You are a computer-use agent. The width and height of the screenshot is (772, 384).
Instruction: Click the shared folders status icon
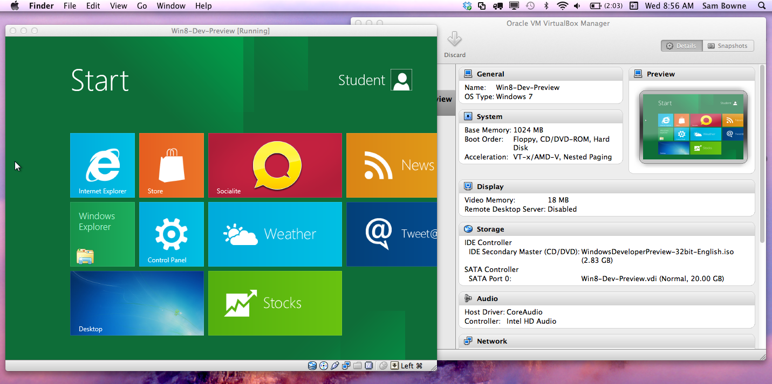(x=357, y=366)
